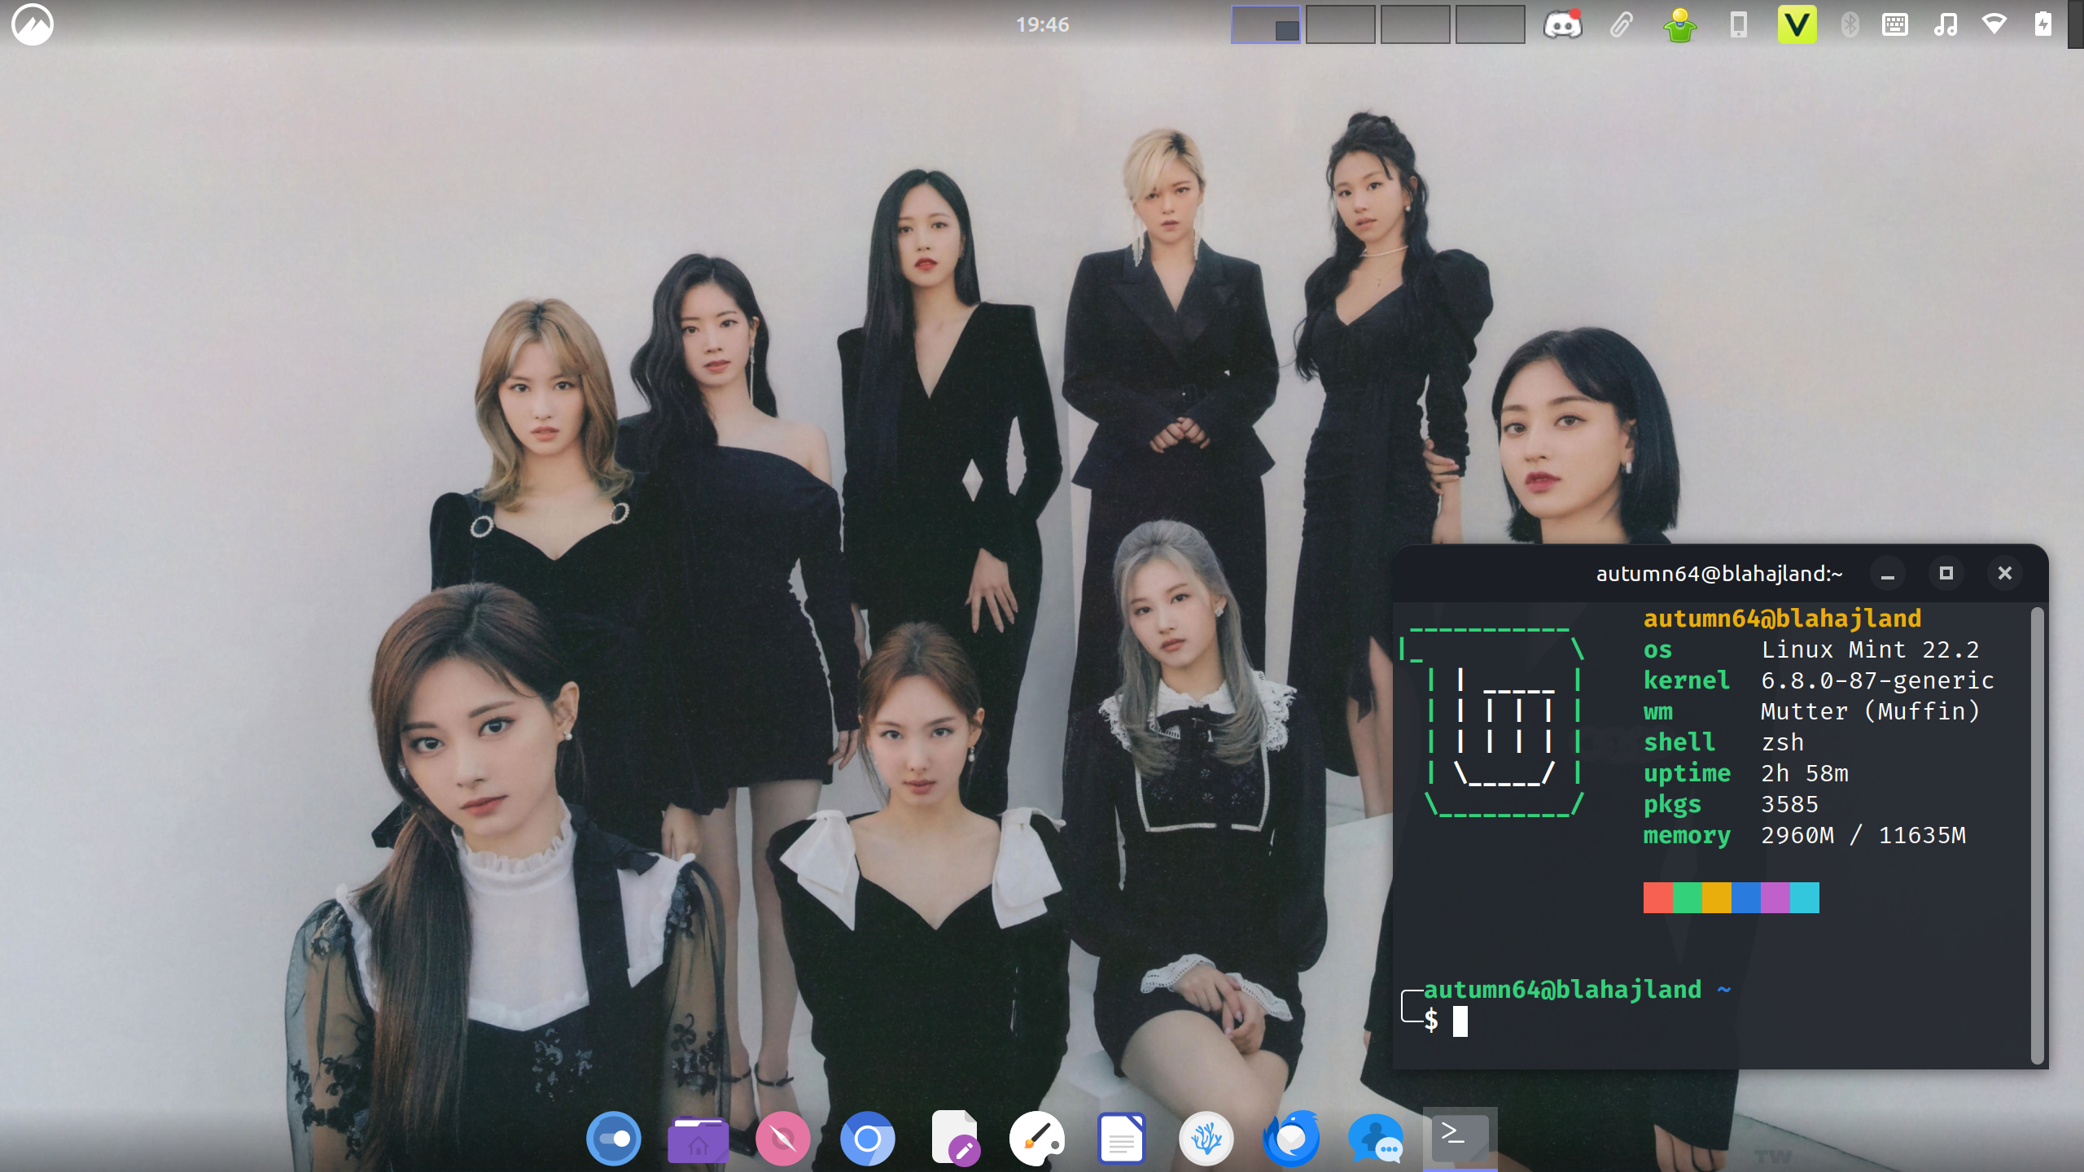Launch the LibreOffice Writer dock icon
The height and width of the screenshot is (1172, 2084).
click(1121, 1139)
